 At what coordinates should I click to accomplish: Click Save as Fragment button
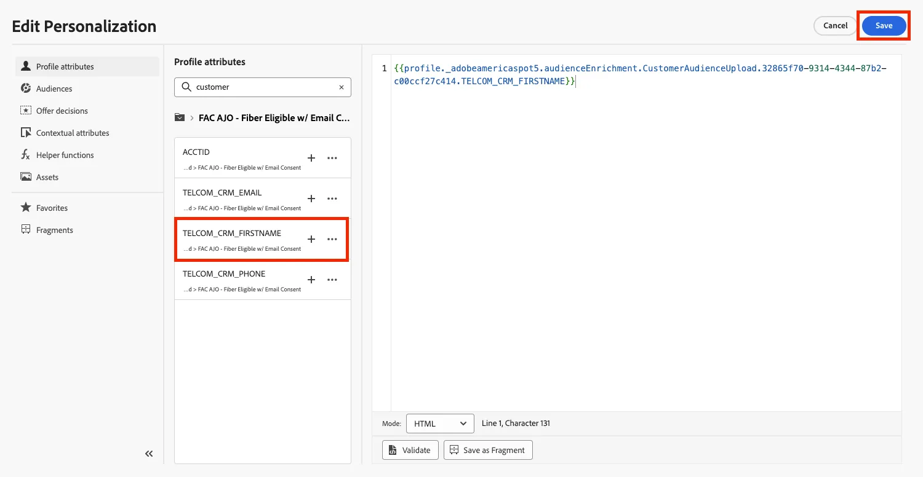coord(488,450)
